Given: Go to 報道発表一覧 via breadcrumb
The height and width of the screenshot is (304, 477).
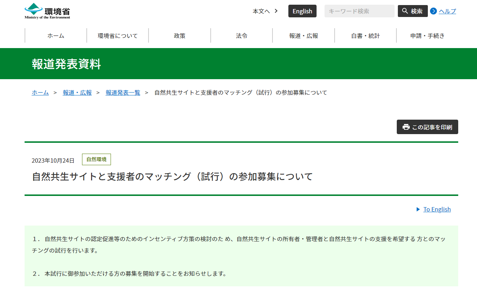Looking at the screenshot, I should pyautogui.click(x=123, y=93).
